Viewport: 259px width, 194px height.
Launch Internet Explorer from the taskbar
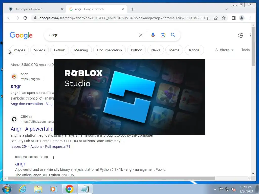pyautogui.click(x=23, y=189)
